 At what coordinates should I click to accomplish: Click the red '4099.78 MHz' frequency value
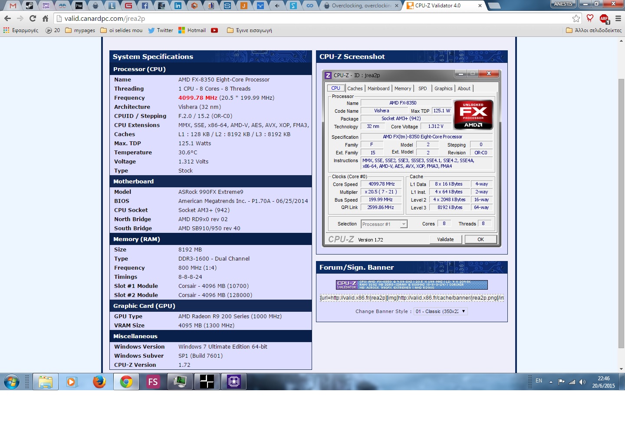coord(198,98)
